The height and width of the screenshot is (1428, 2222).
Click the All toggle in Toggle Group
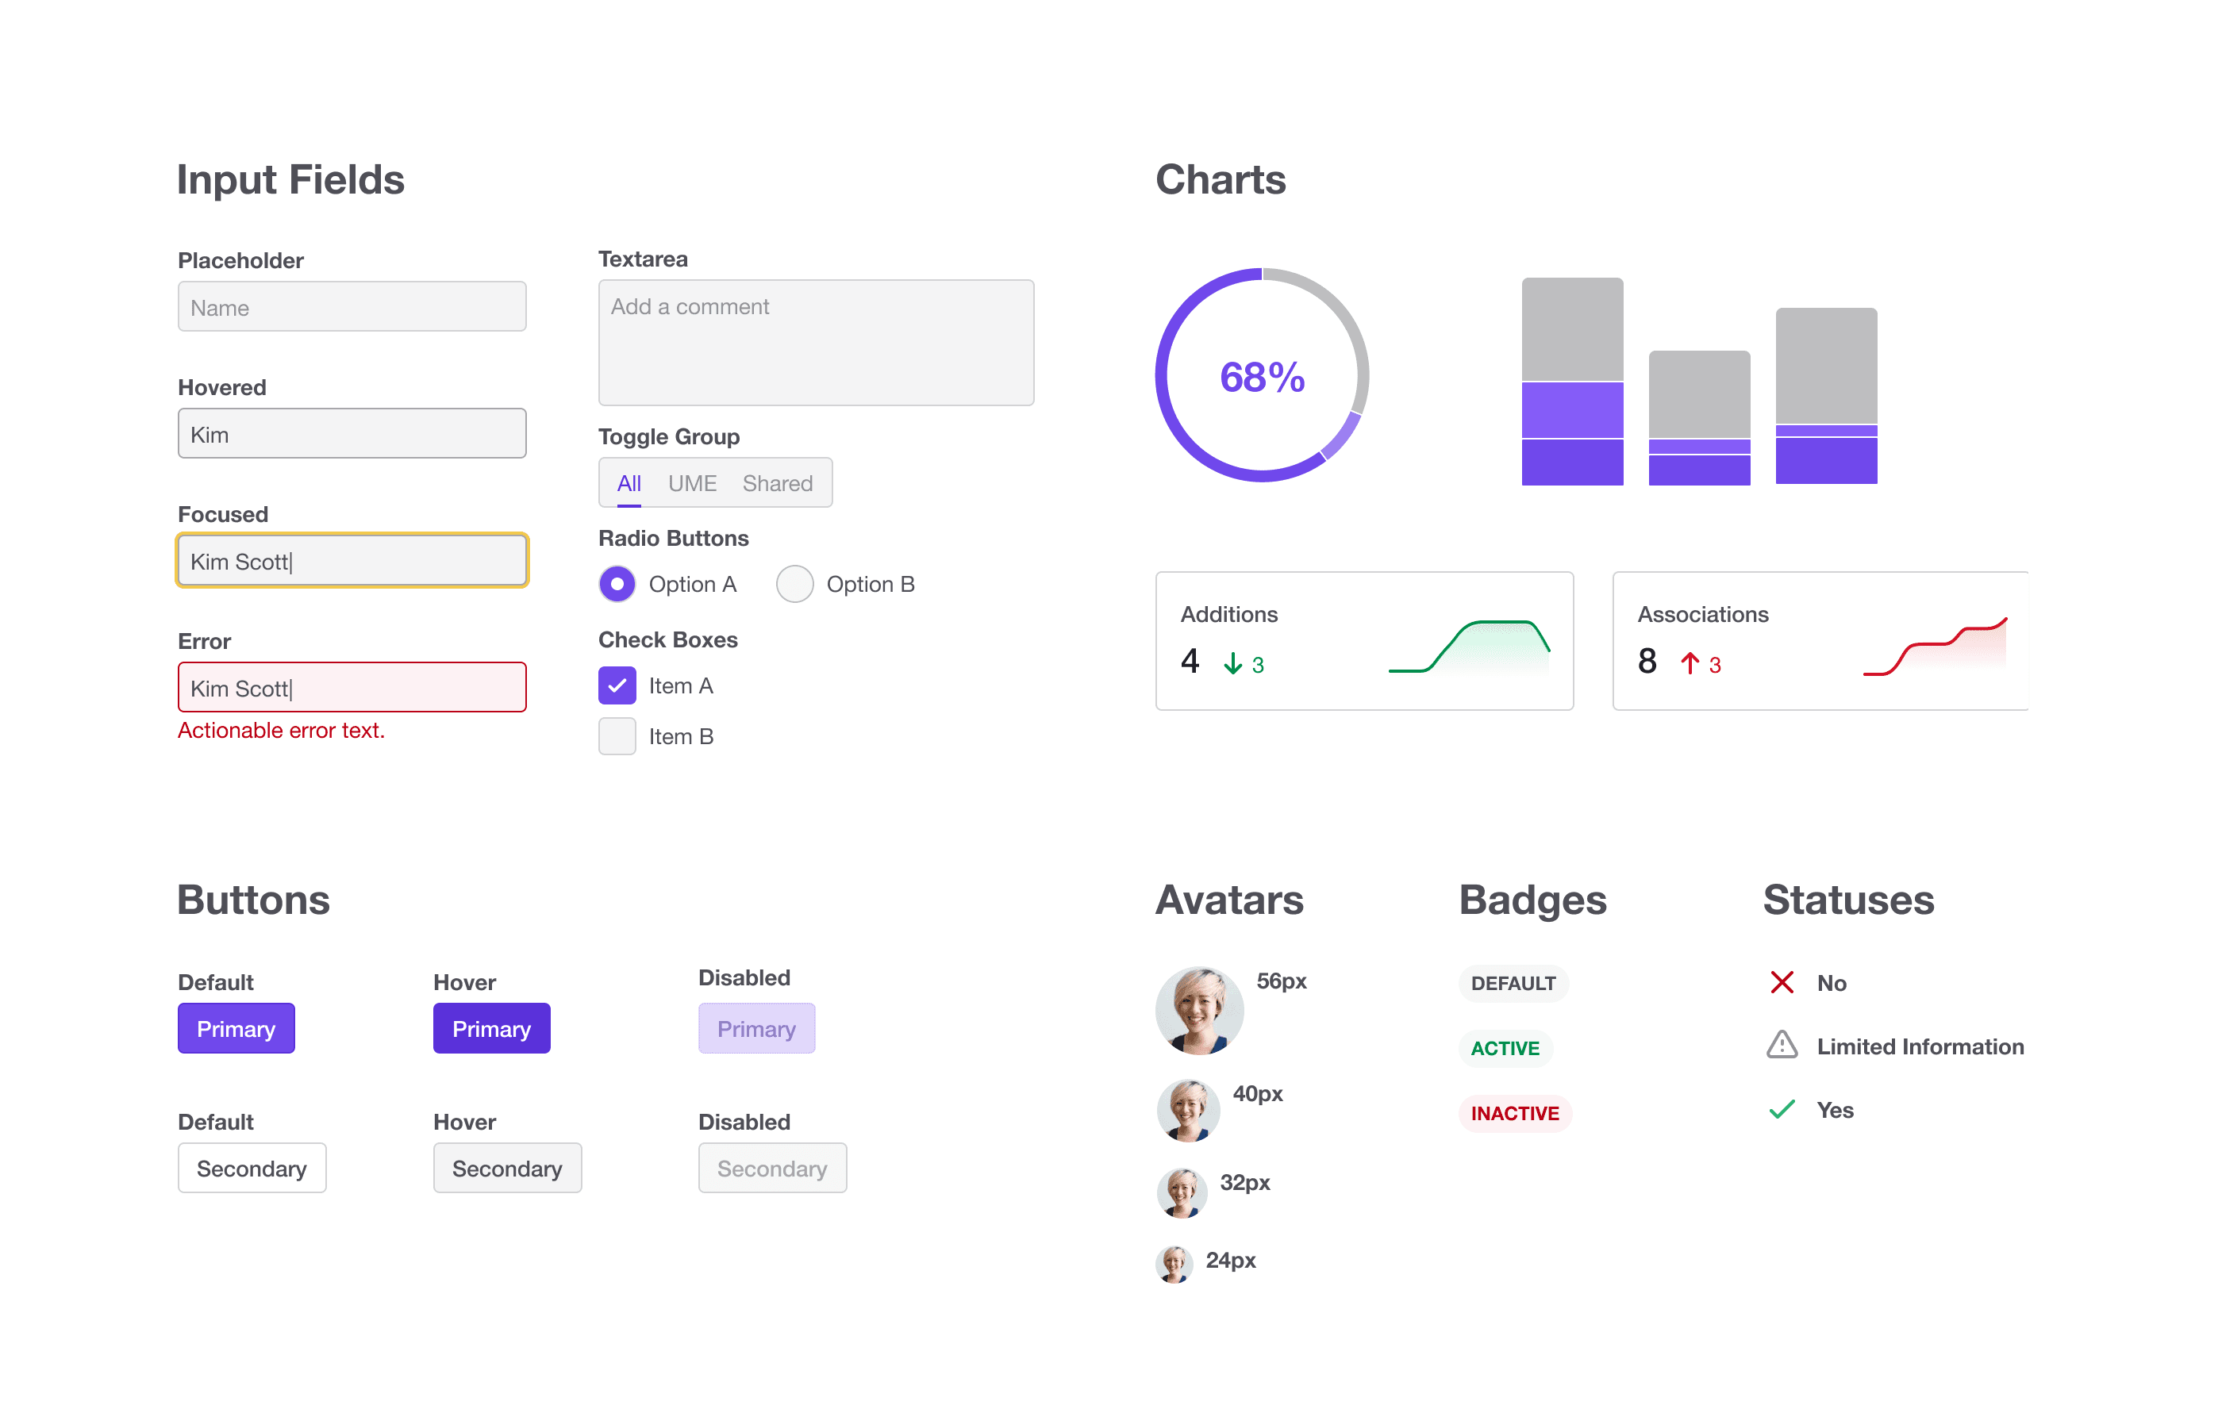[629, 484]
